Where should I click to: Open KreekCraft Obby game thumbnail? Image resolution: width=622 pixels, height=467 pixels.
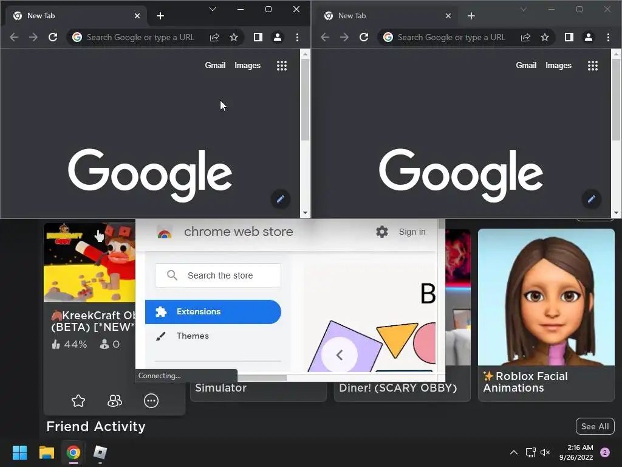click(x=90, y=263)
